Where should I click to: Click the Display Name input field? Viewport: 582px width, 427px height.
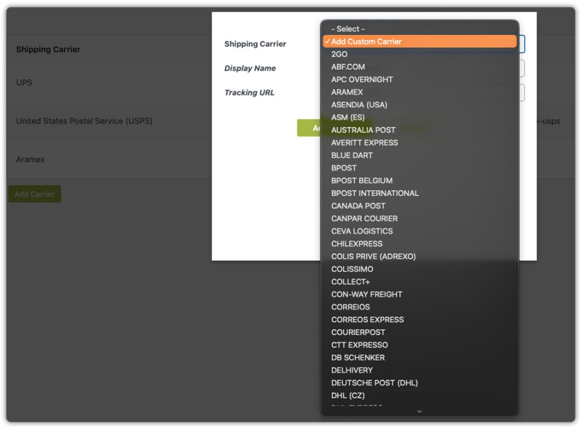pyautogui.click(x=521, y=69)
